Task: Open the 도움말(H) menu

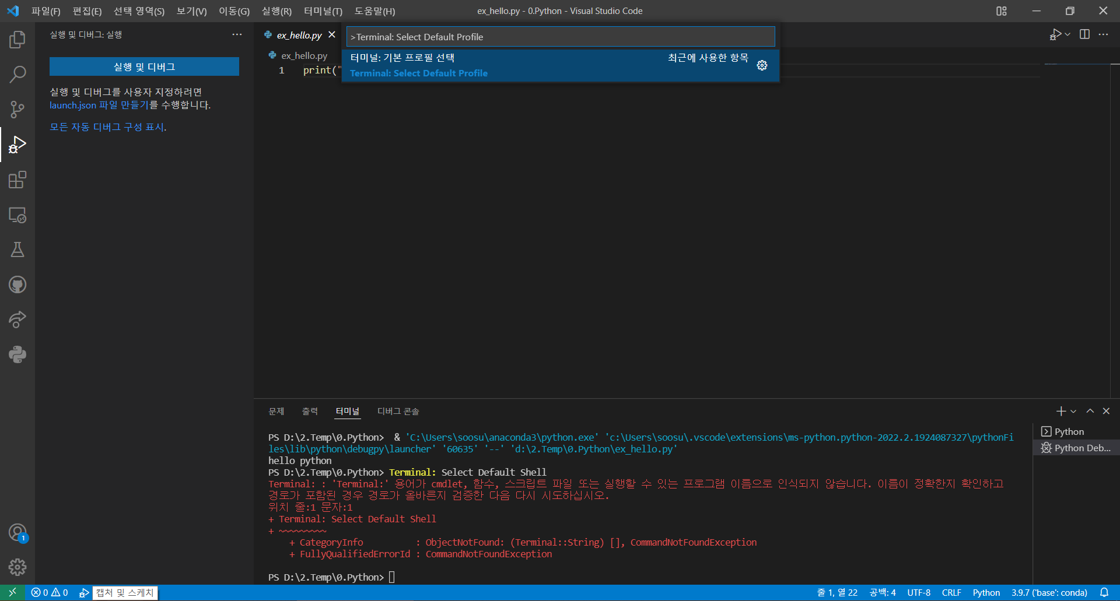Action: [374, 11]
